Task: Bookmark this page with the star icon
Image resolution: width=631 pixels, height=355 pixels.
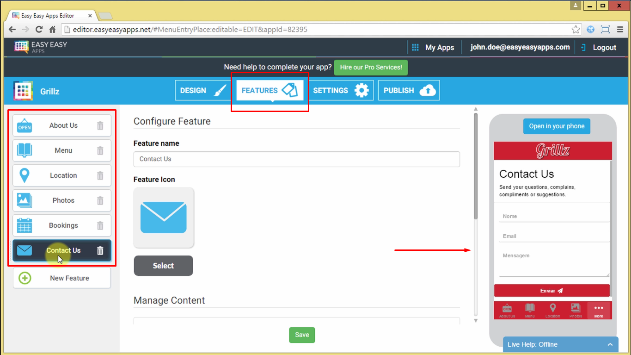Action: [576, 30]
